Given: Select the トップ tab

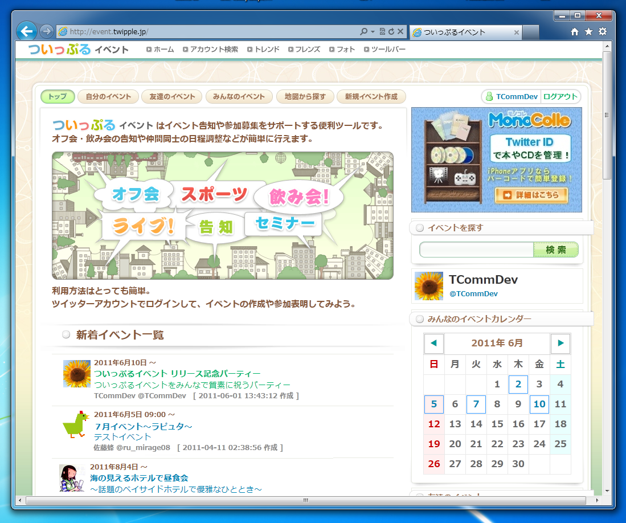Looking at the screenshot, I should 58,97.
